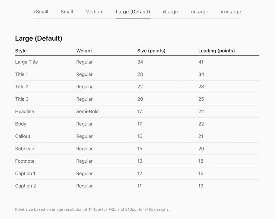Select the Subhead style row

(137, 149)
